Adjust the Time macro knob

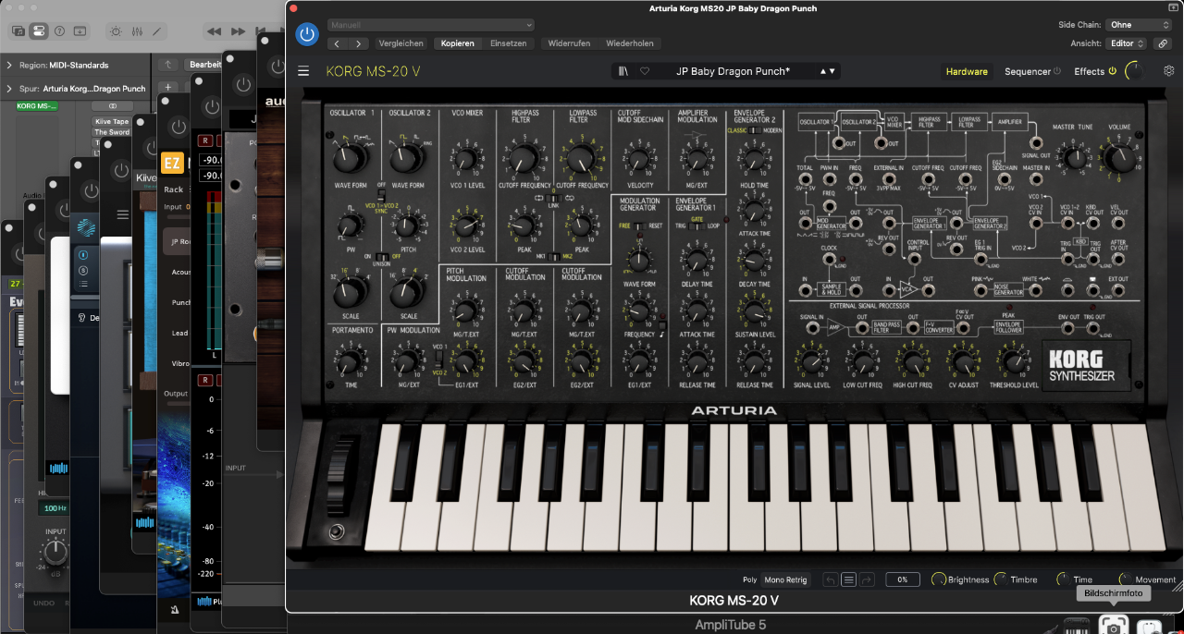click(1063, 579)
